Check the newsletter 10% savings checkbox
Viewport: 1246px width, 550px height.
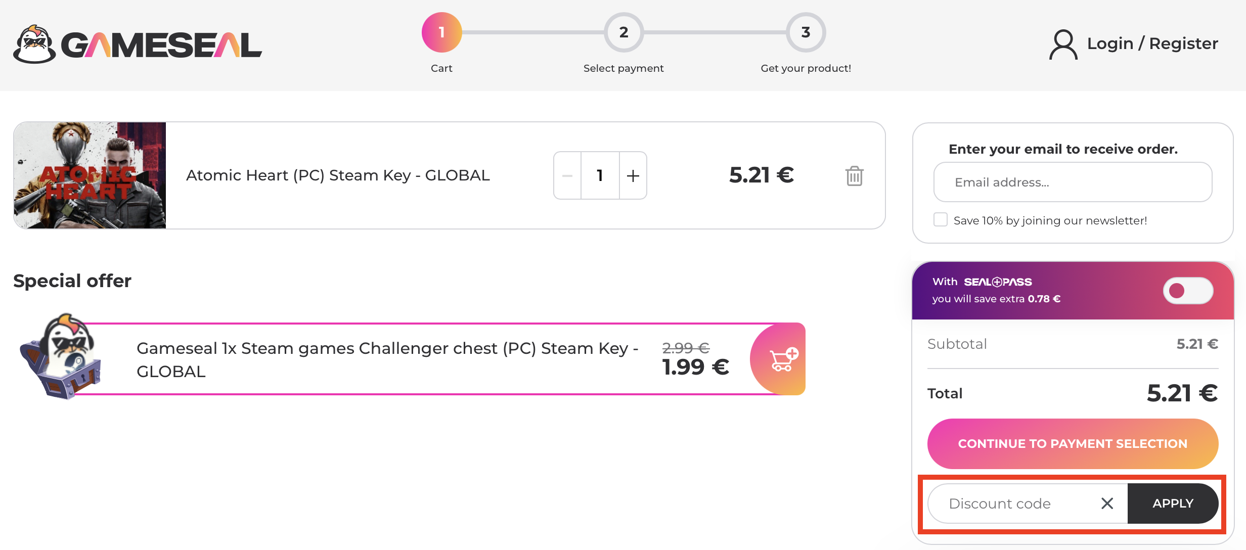(x=940, y=220)
